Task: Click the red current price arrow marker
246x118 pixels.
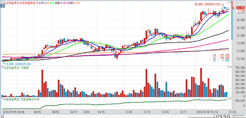Action: [233, 8]
